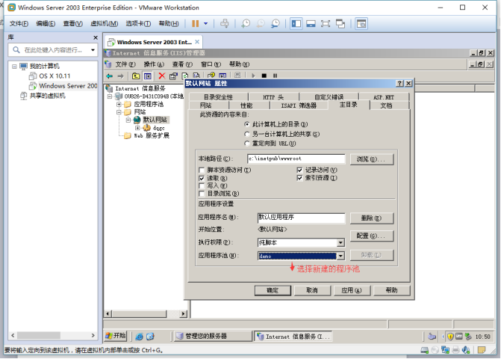501x359 pixels.
Task: Open the 执行权限 dropdown list
Action: tap(340, 243)
